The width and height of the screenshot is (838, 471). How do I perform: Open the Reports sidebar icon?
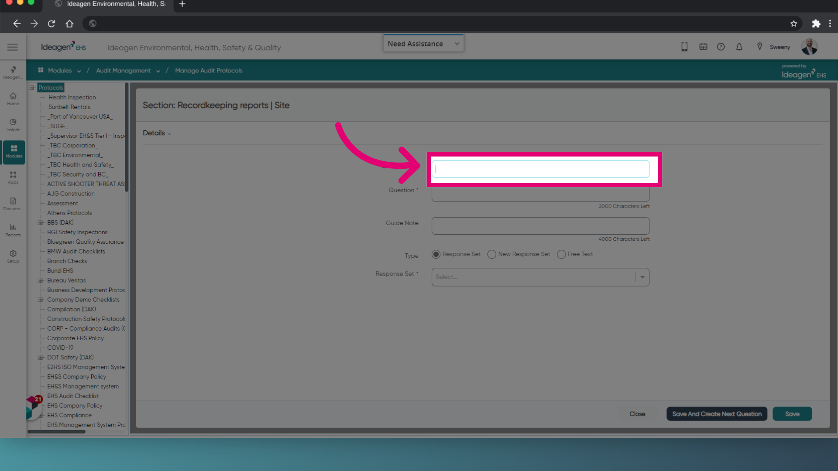[13, 230]
